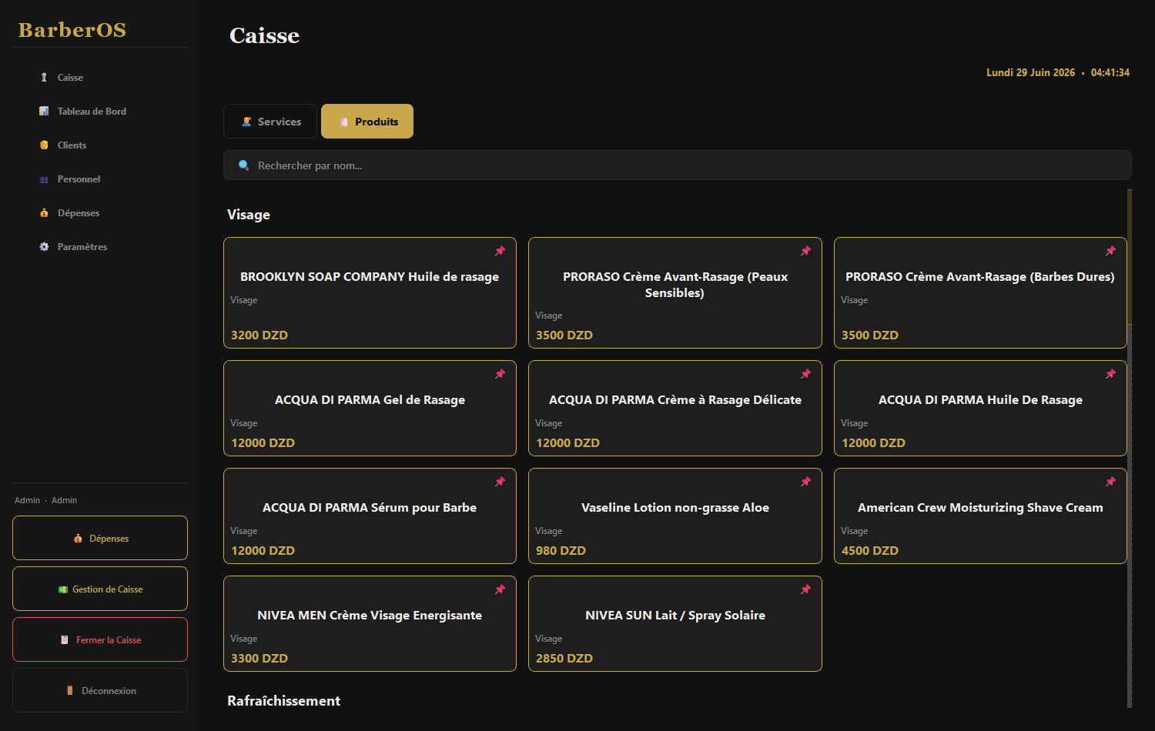Image resolution: width=1155 pixels, height=731 pixels.
Task: Click the date Lundi 29 Juin 2026
Action: pyautogui.click(x=1030, y=72)
